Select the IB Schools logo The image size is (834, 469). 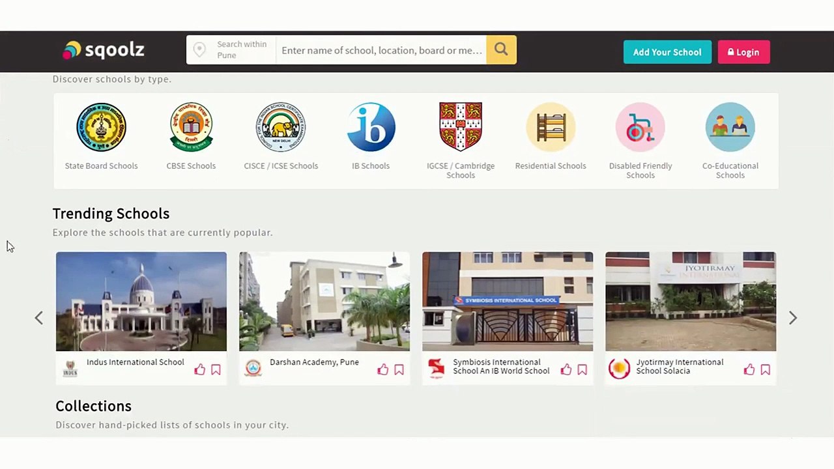point(371,126)
